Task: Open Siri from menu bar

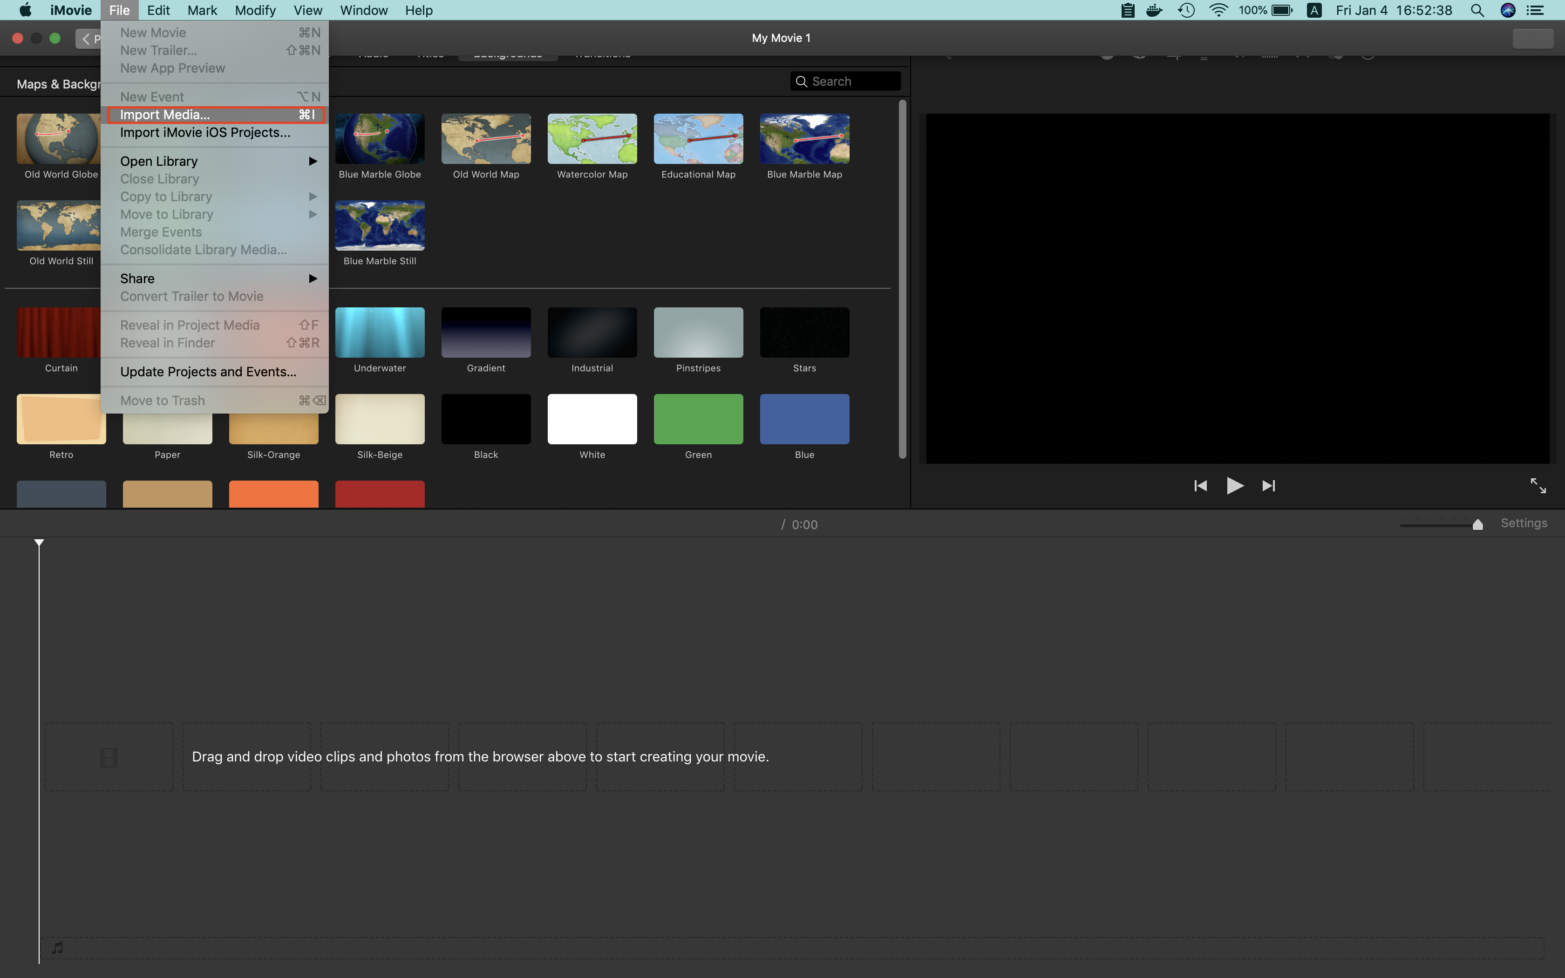Action: tap(1508, 10)
